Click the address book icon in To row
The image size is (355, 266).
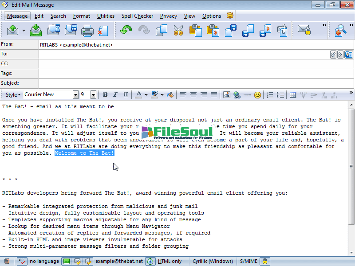[x=349, y=55]
